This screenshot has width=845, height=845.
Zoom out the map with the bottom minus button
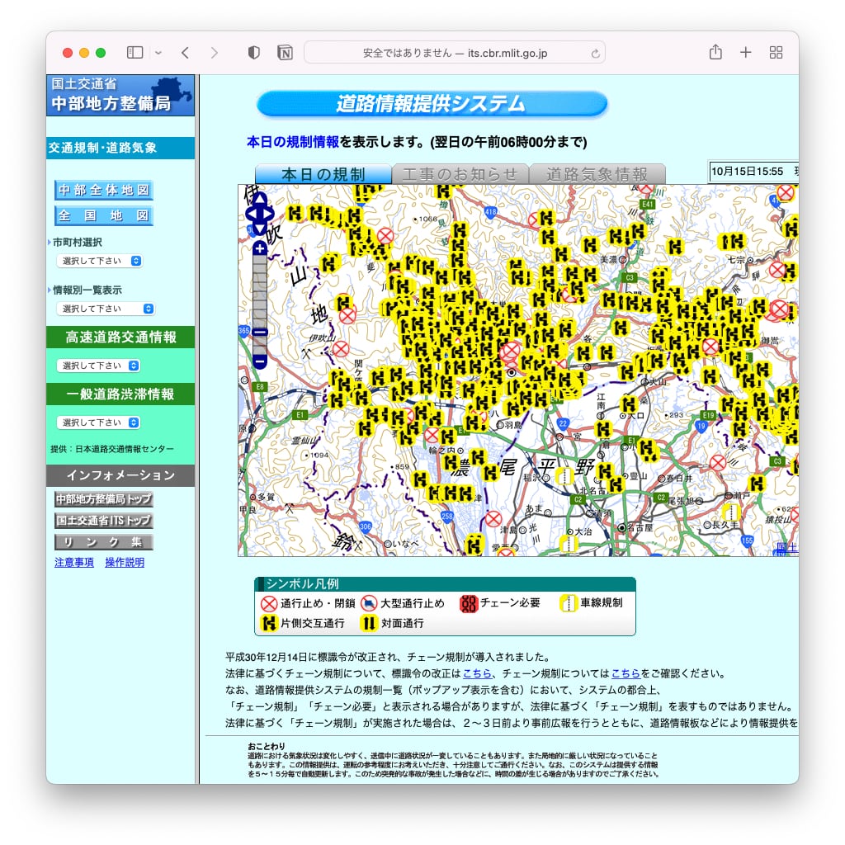260,361
